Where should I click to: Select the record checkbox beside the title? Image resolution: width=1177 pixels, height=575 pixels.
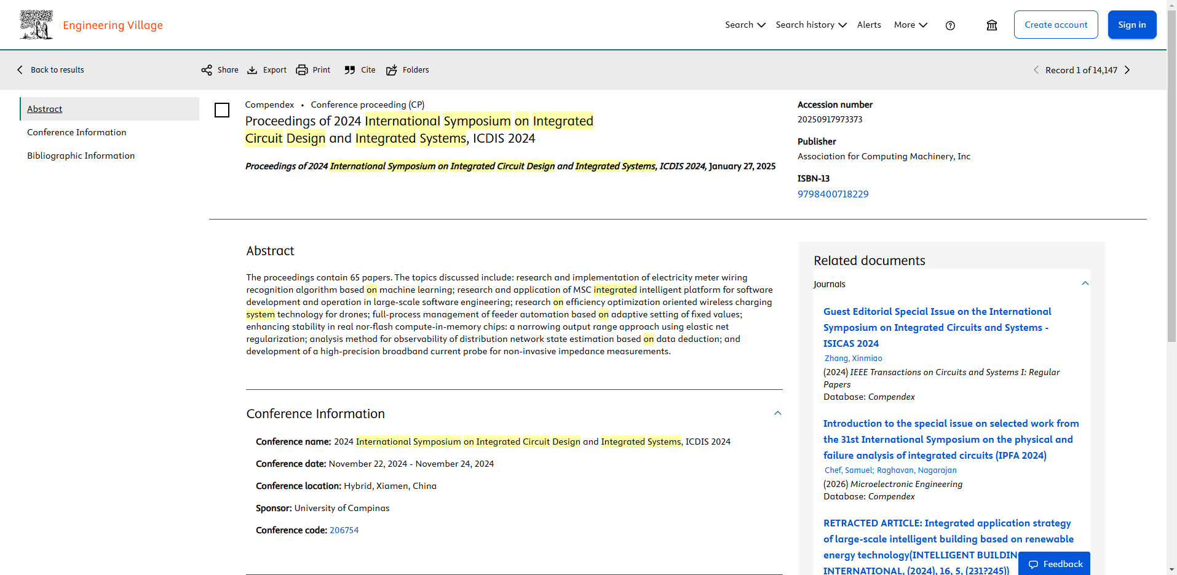coord(222,110)
